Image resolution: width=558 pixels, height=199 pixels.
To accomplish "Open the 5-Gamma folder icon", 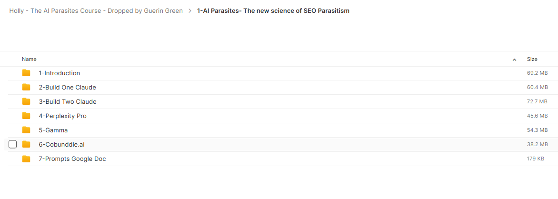I will pyautogui.click(x=26, y=130).
